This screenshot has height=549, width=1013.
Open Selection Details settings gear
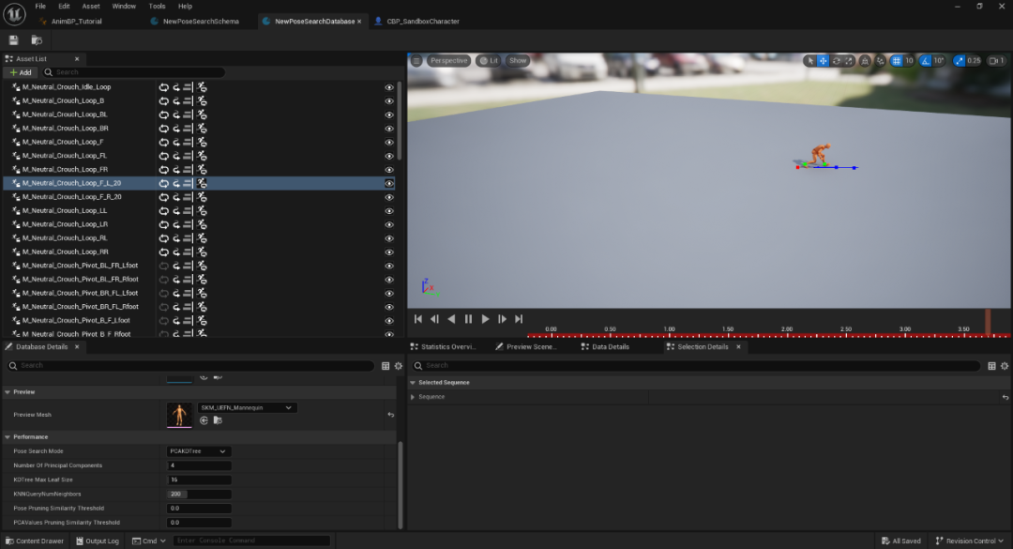point(1005,366)
